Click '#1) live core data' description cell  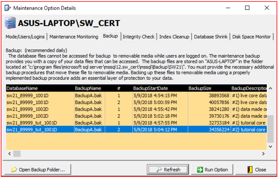coord(249,96)
